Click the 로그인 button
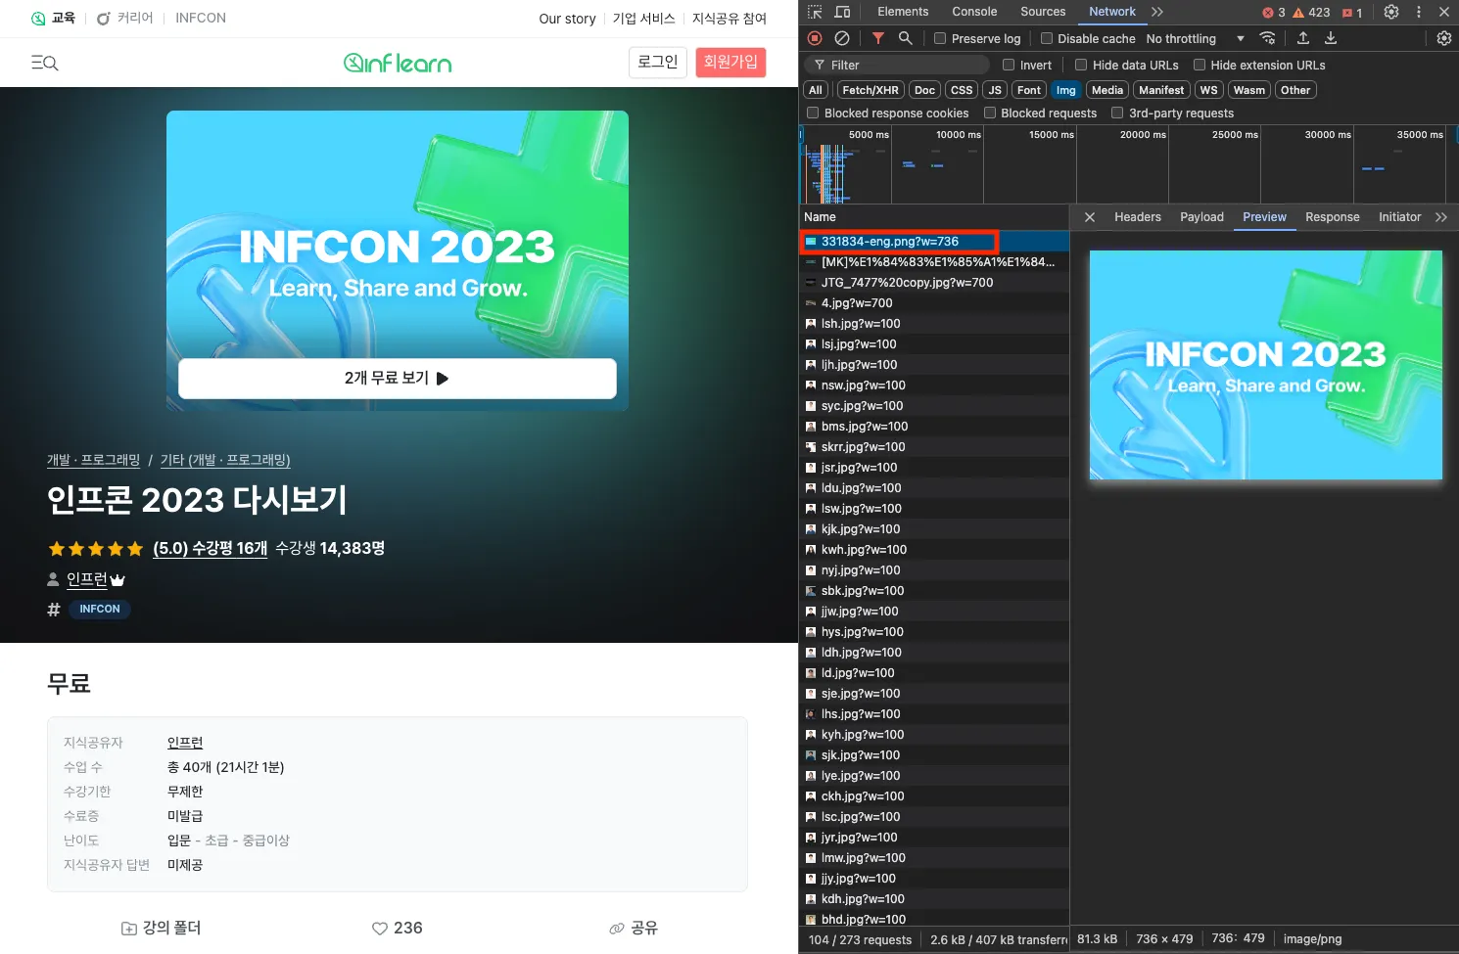The height and width of the screenshot is (954, 1459). [658, 62]
